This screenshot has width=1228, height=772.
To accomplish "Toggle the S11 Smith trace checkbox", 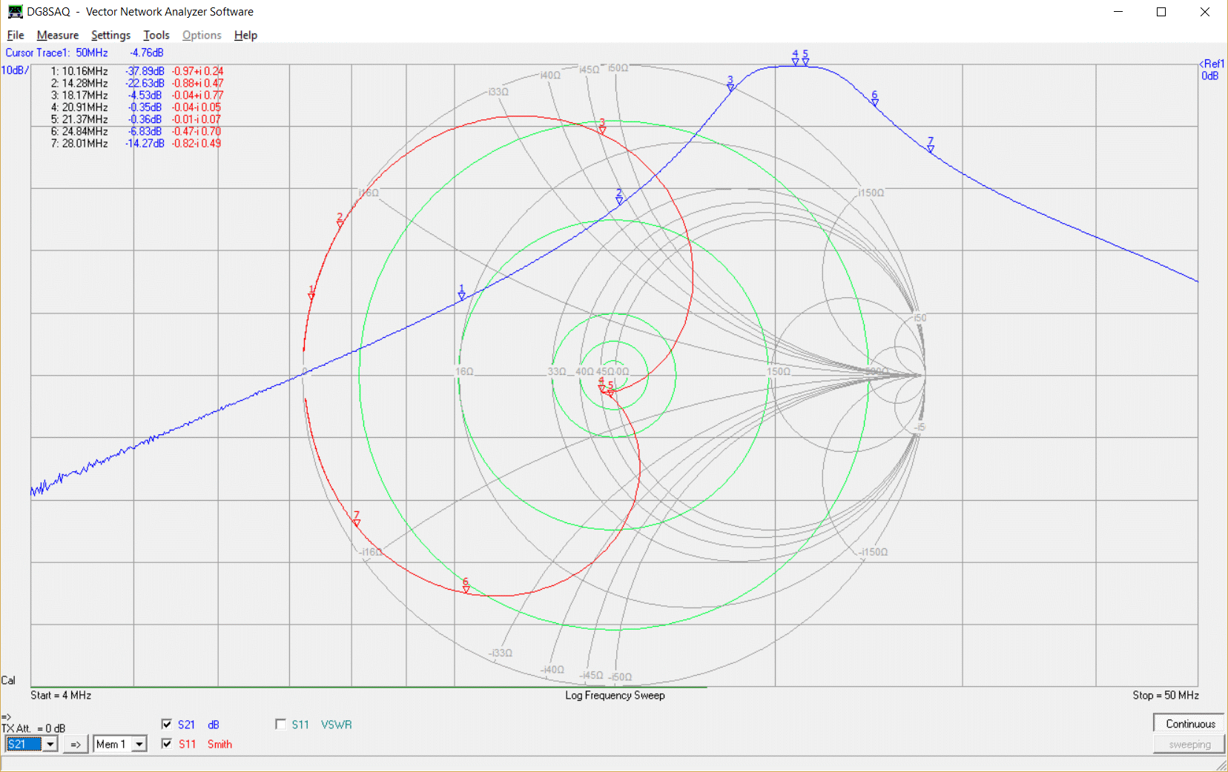I will (167, 744).
